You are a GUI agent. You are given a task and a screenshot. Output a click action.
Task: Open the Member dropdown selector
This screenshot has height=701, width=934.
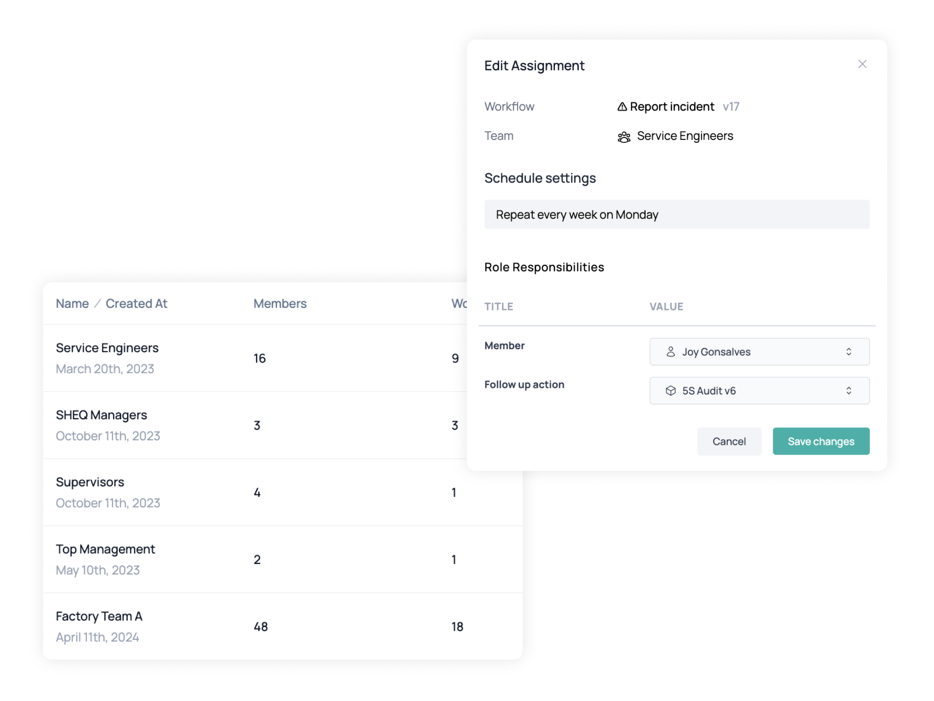click(759, 351)
